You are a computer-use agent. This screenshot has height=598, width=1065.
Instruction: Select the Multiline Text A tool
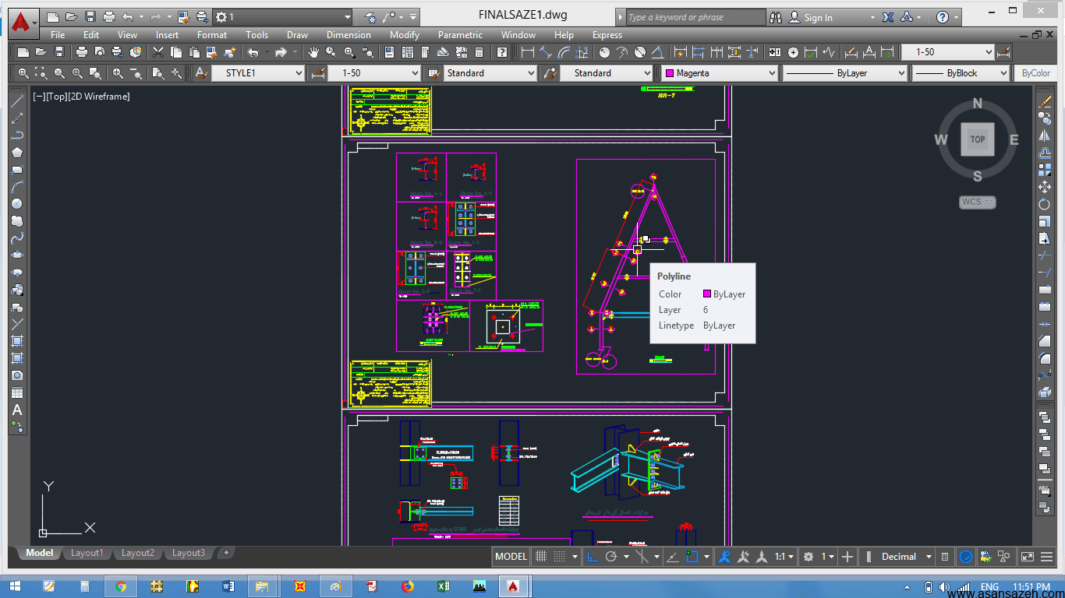point(16,410)
